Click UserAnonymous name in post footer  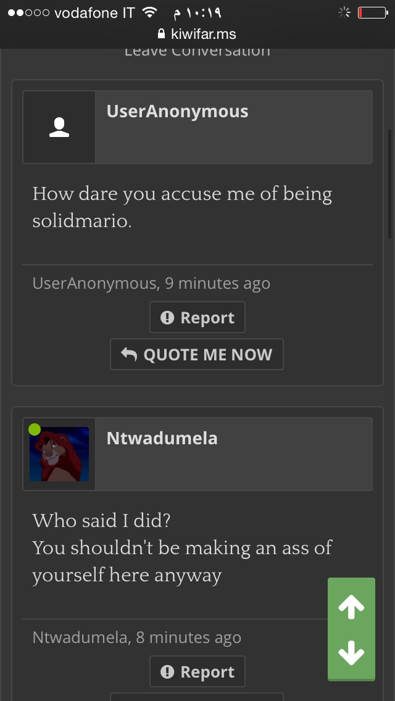(94, 283)
